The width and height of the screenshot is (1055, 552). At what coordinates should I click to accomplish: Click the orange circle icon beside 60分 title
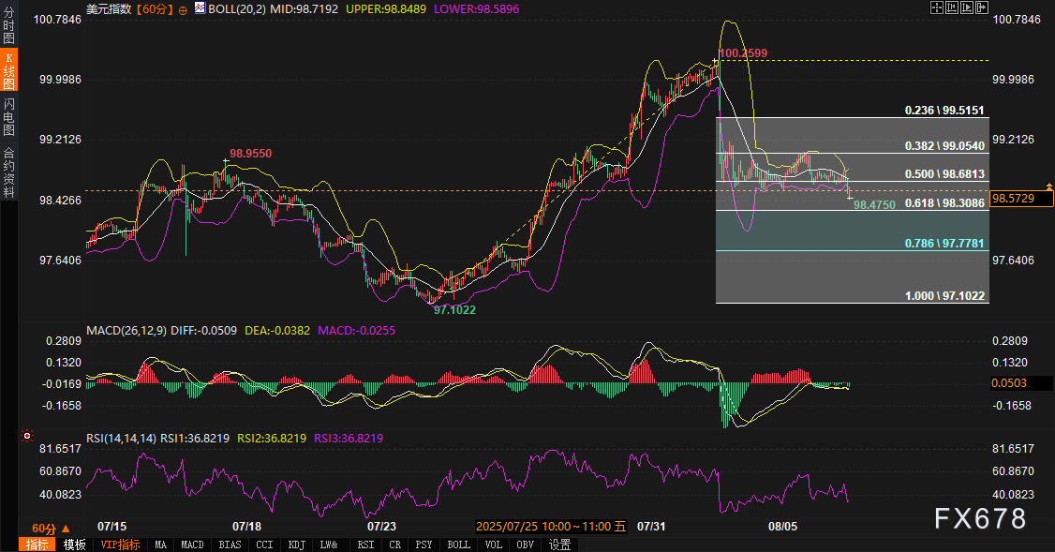(183, 8)
